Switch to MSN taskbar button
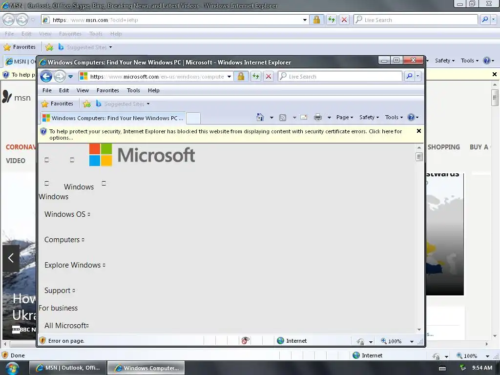The image size is (500, 375). 67,368
